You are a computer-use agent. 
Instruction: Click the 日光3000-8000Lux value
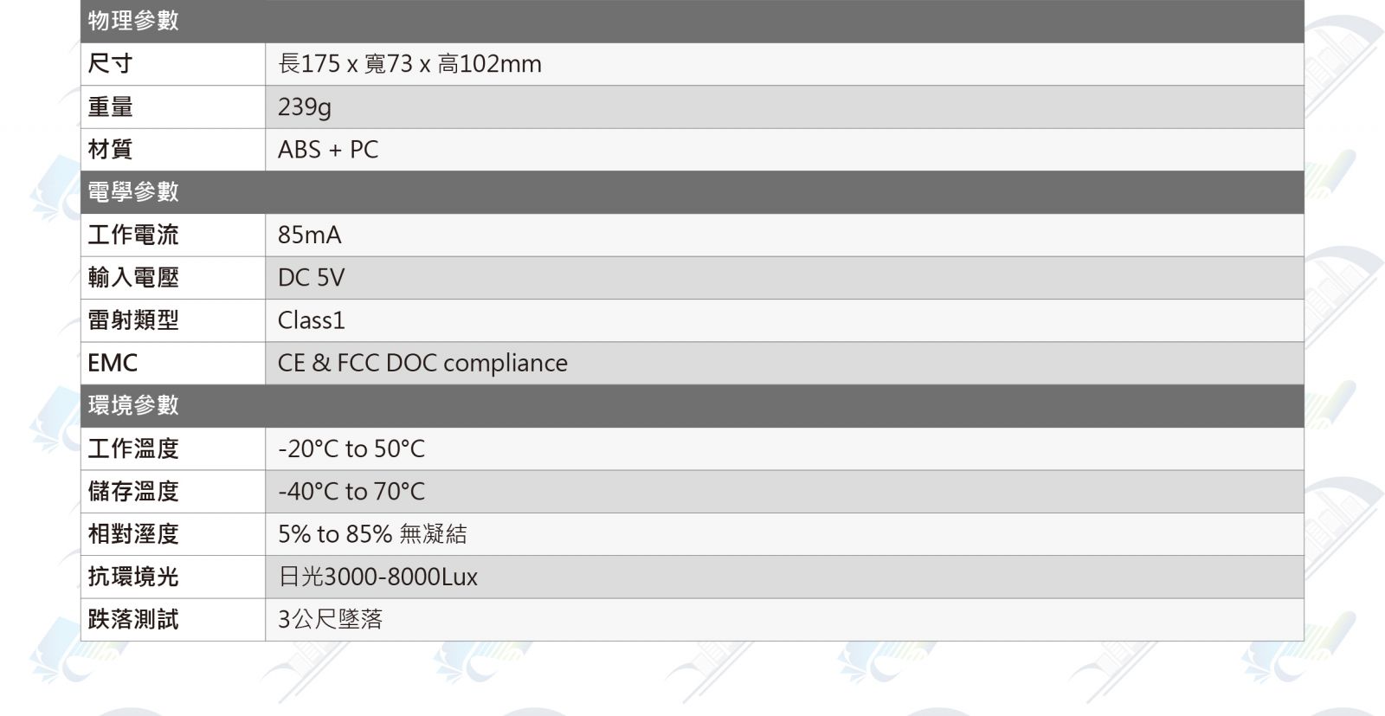[x=377, y=577]
